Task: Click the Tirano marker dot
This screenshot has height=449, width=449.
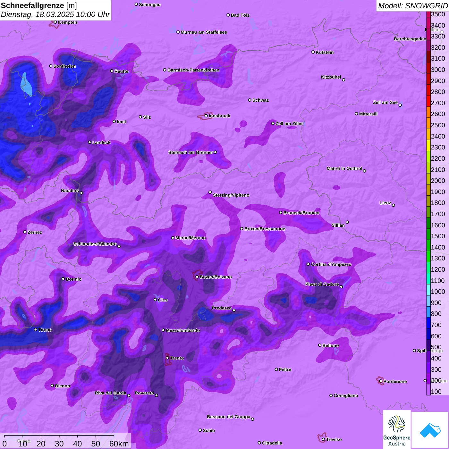Action: click(x=36, y=329)
